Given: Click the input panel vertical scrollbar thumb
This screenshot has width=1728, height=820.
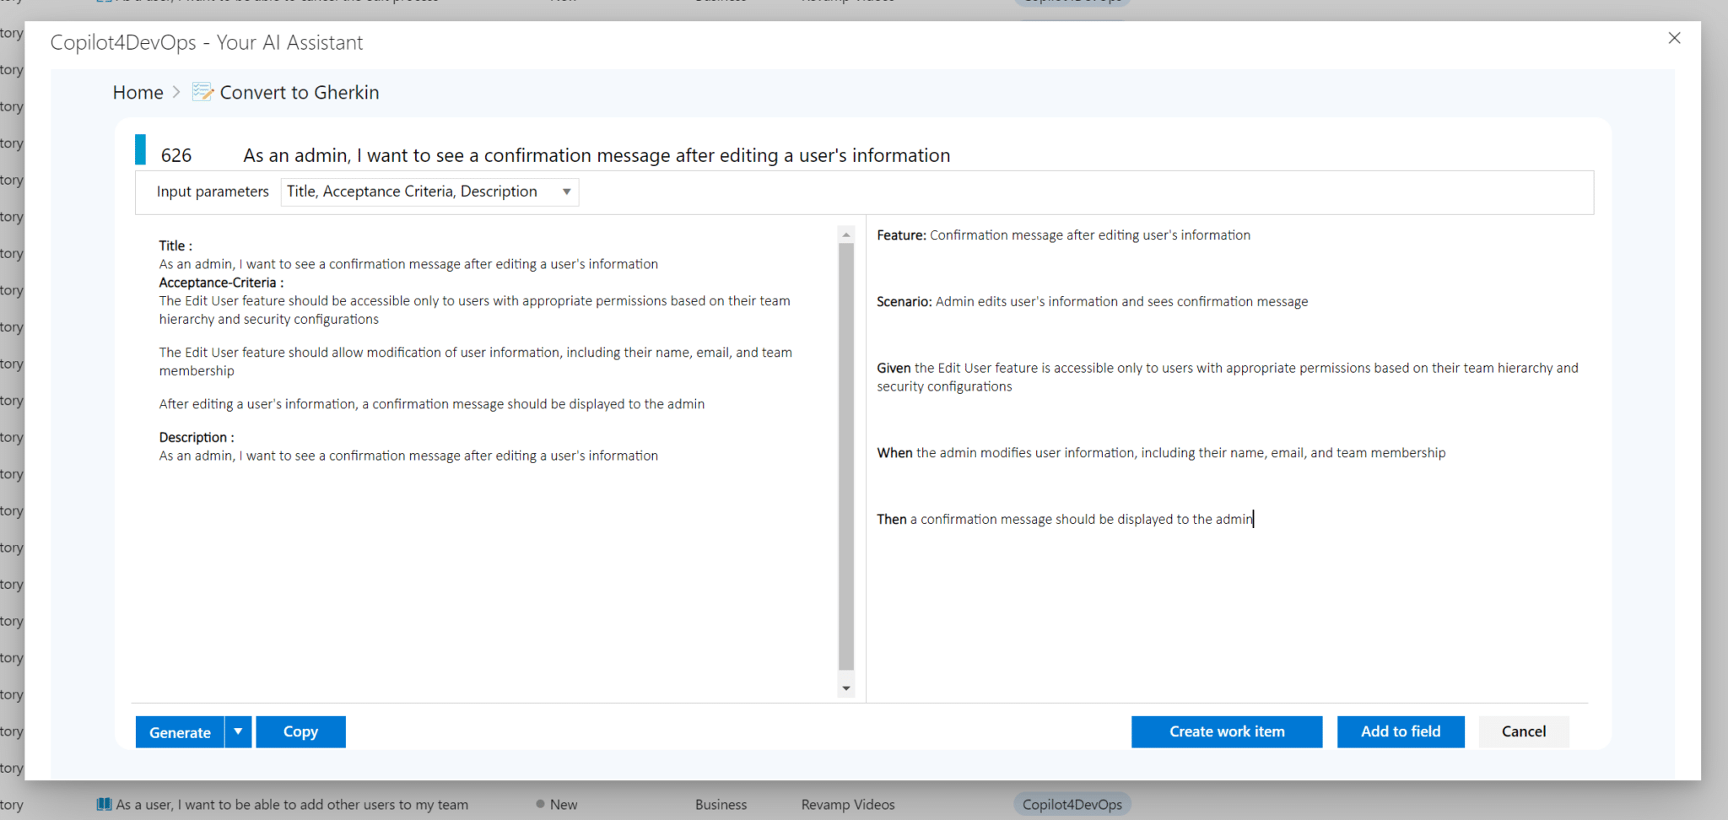Looking at the screenshot, I should tap(845, 456).
